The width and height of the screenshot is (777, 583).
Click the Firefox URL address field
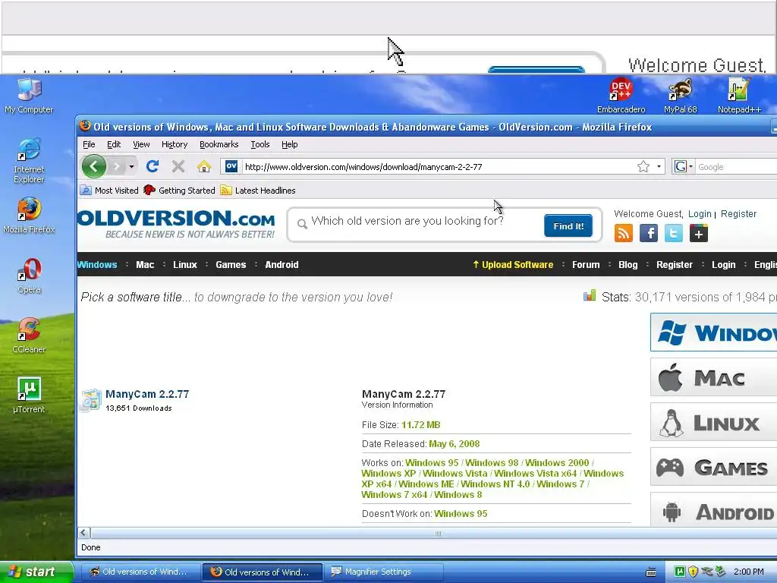[439, 166]
